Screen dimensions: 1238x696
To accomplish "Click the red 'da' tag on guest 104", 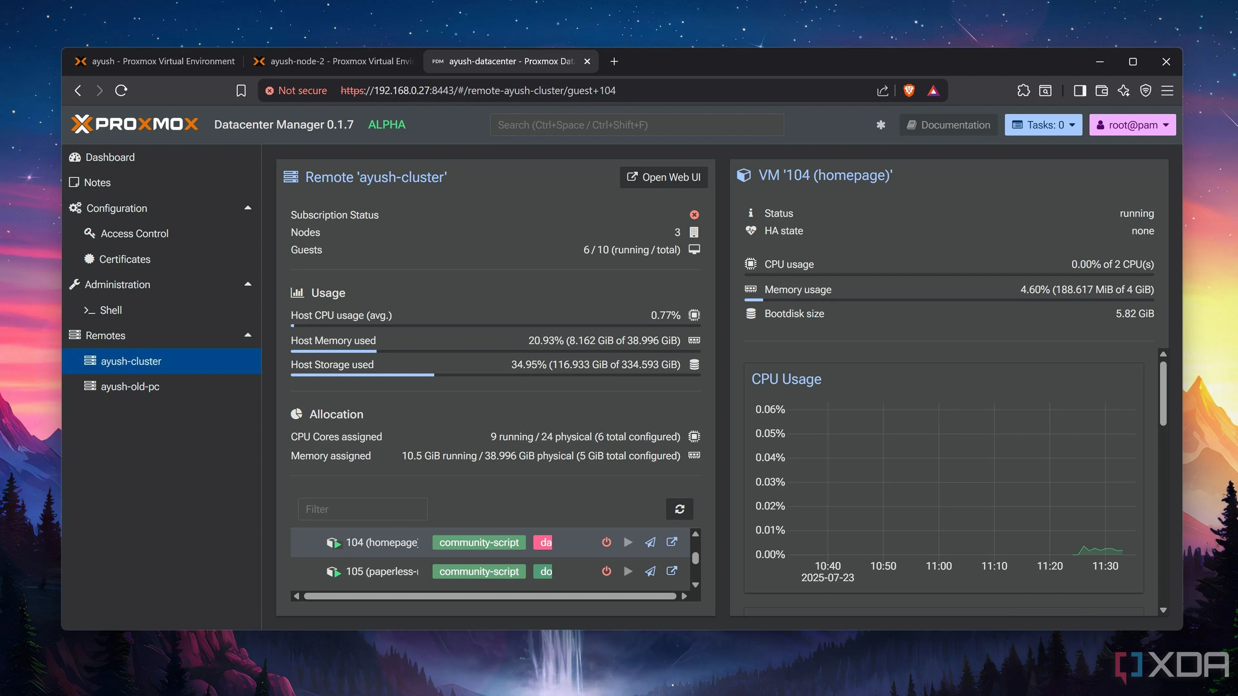I will [x=543, y=542].
